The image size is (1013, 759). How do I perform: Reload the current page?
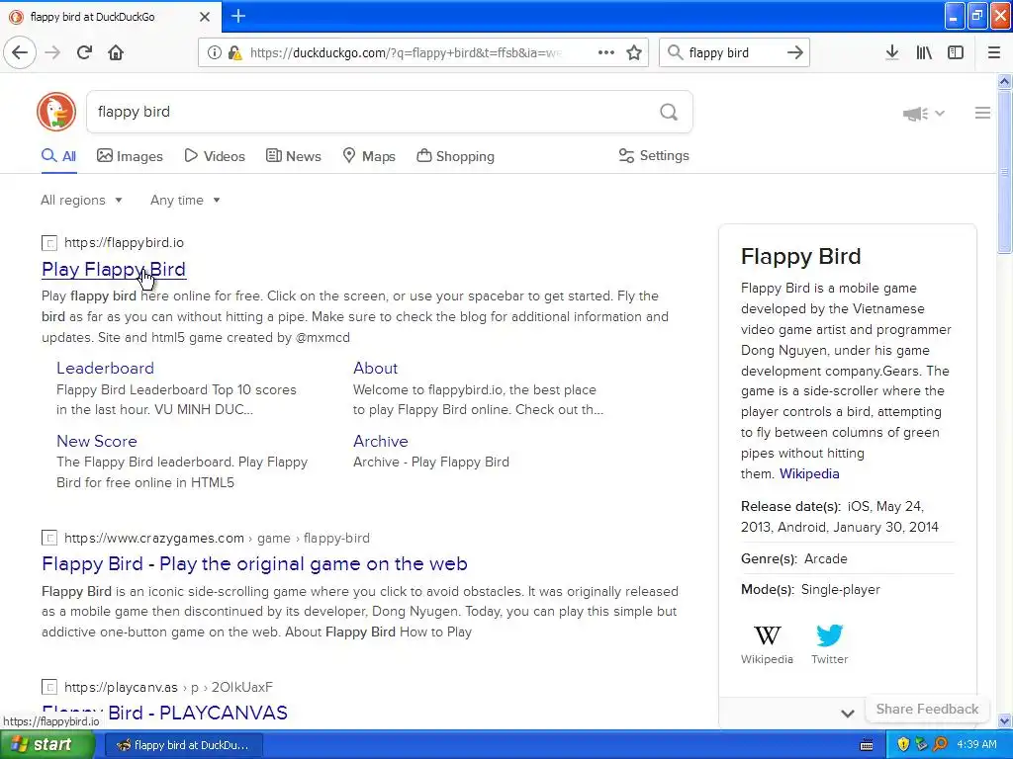[84, 52]
